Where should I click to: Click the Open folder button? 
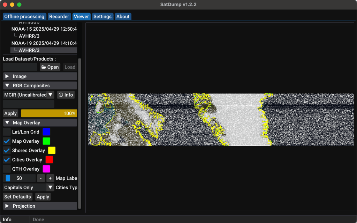pyautogui.click(x=50, y=67)
